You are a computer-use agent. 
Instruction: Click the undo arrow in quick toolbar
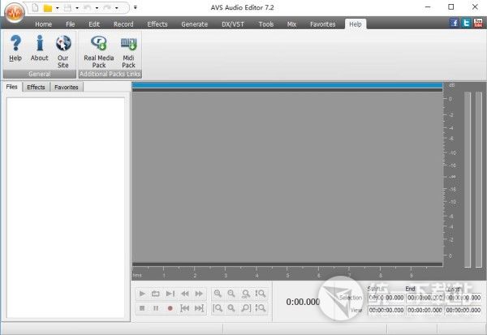(x=88, y=8)
